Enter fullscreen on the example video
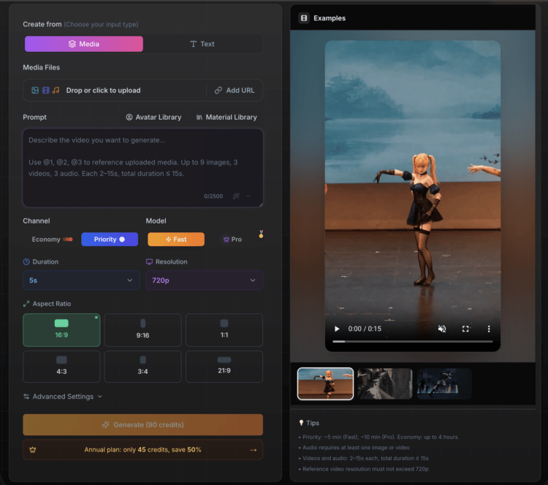This screenshot has height=485, width=548. 465,329
